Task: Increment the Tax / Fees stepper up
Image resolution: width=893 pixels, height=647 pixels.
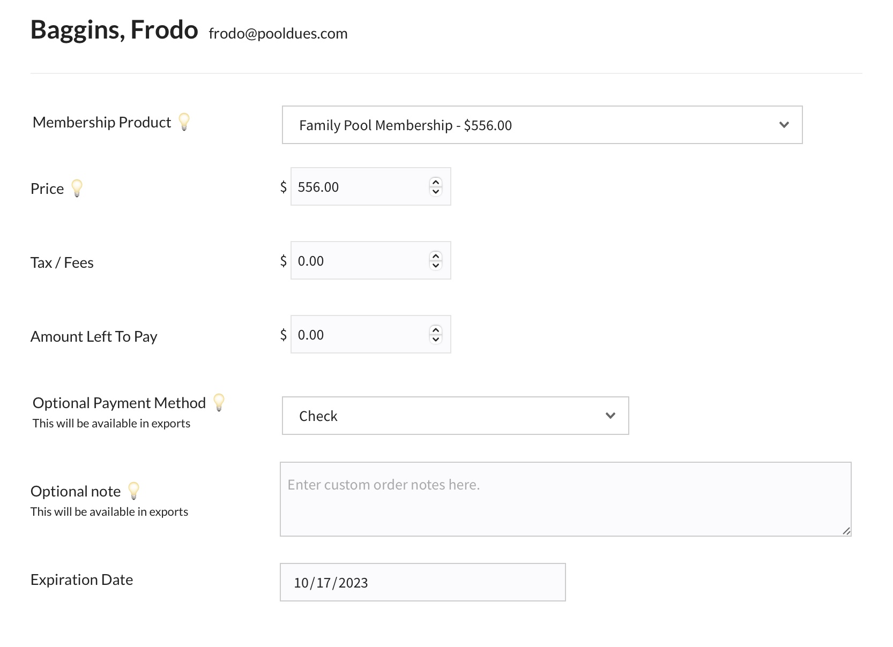Action: click(436, 256)
